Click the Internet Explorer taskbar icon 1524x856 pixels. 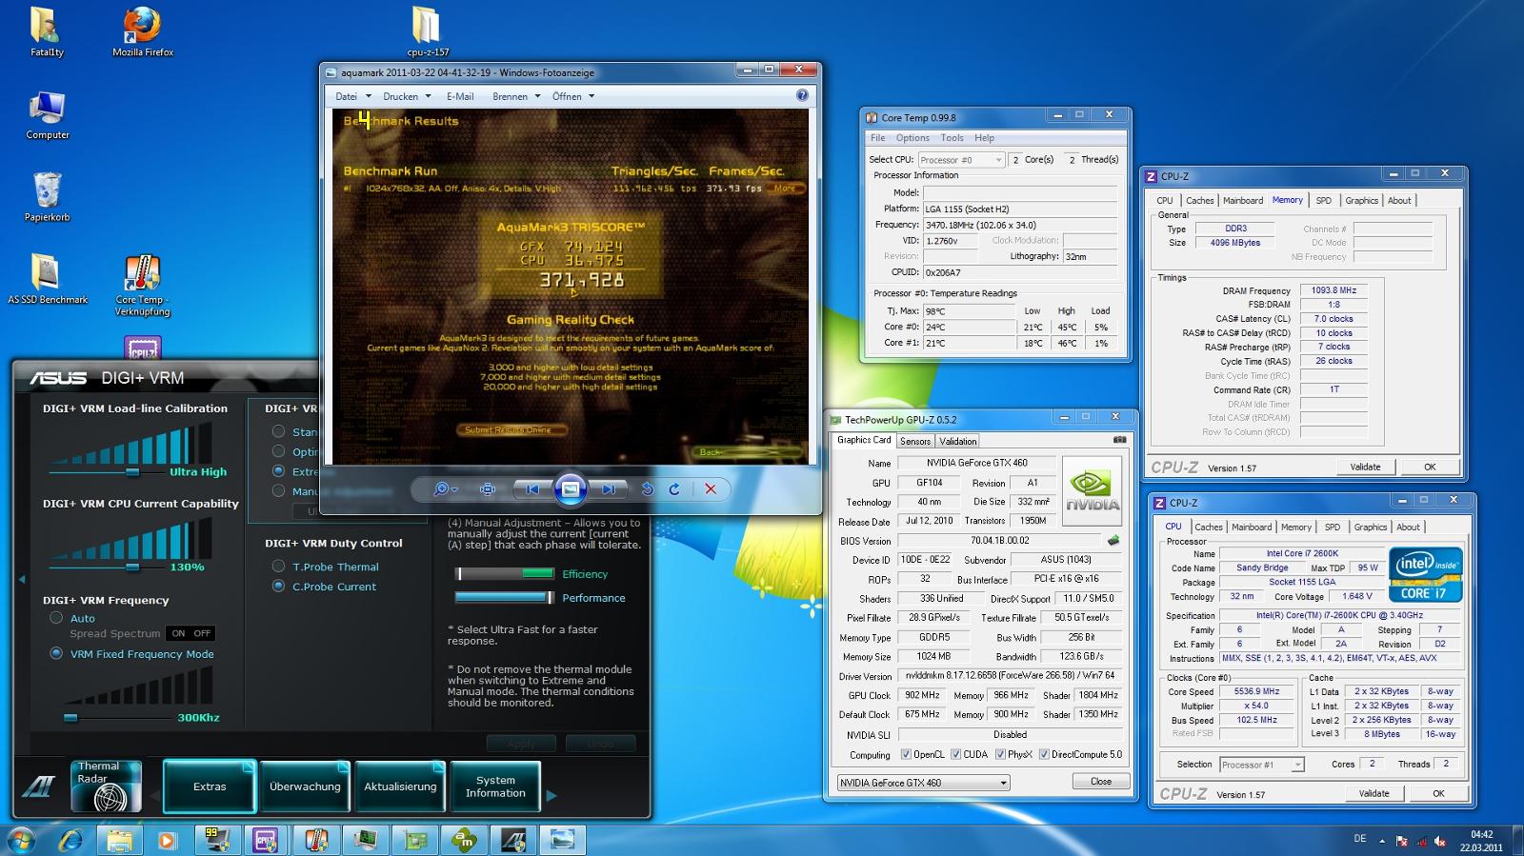tap(70, 840)
